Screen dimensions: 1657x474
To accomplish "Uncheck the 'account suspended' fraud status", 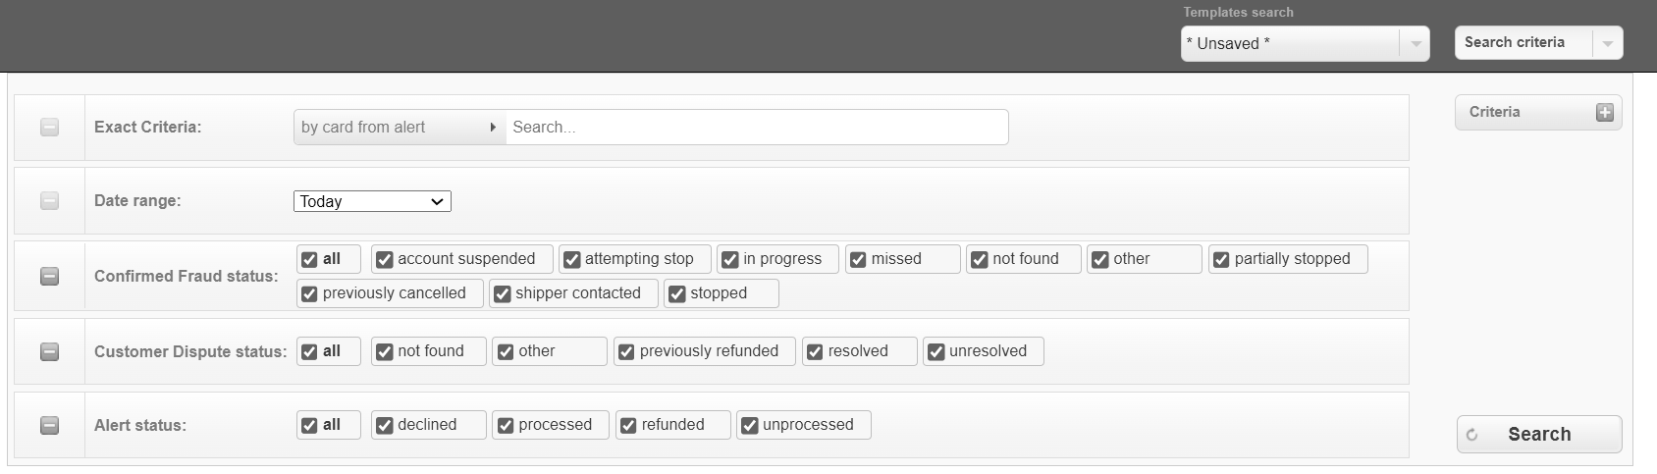I will [x=385, y=260].
